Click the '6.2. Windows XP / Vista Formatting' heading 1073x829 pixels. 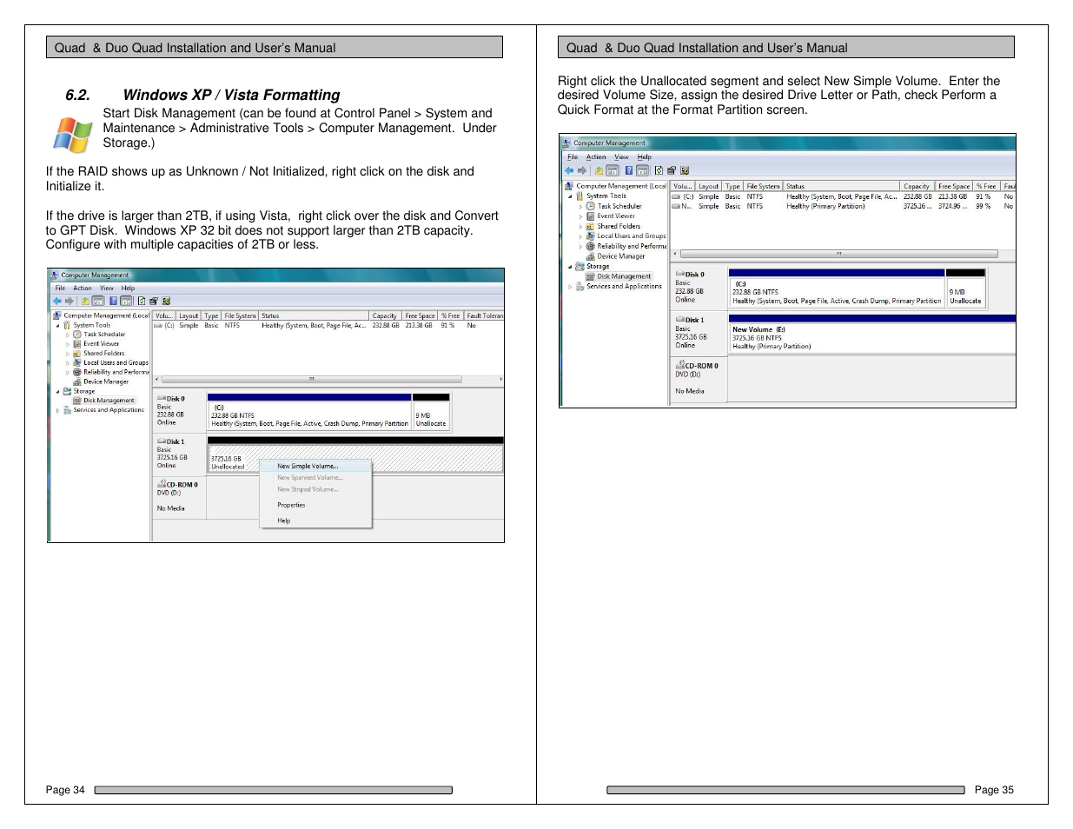click(202, 95)
